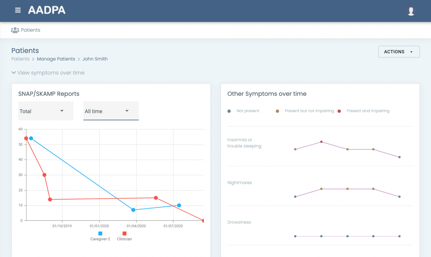Screen dimensions: 431x257
Task: Click the Patients breadcrumb link
Action: click(x=20, y=59)
